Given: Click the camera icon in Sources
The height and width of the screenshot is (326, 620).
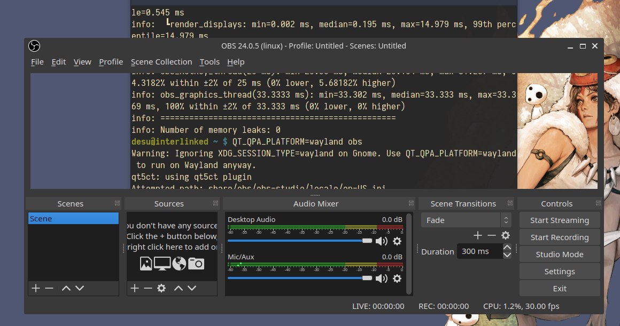Looking at the screenshot, I should click(196, 263).
